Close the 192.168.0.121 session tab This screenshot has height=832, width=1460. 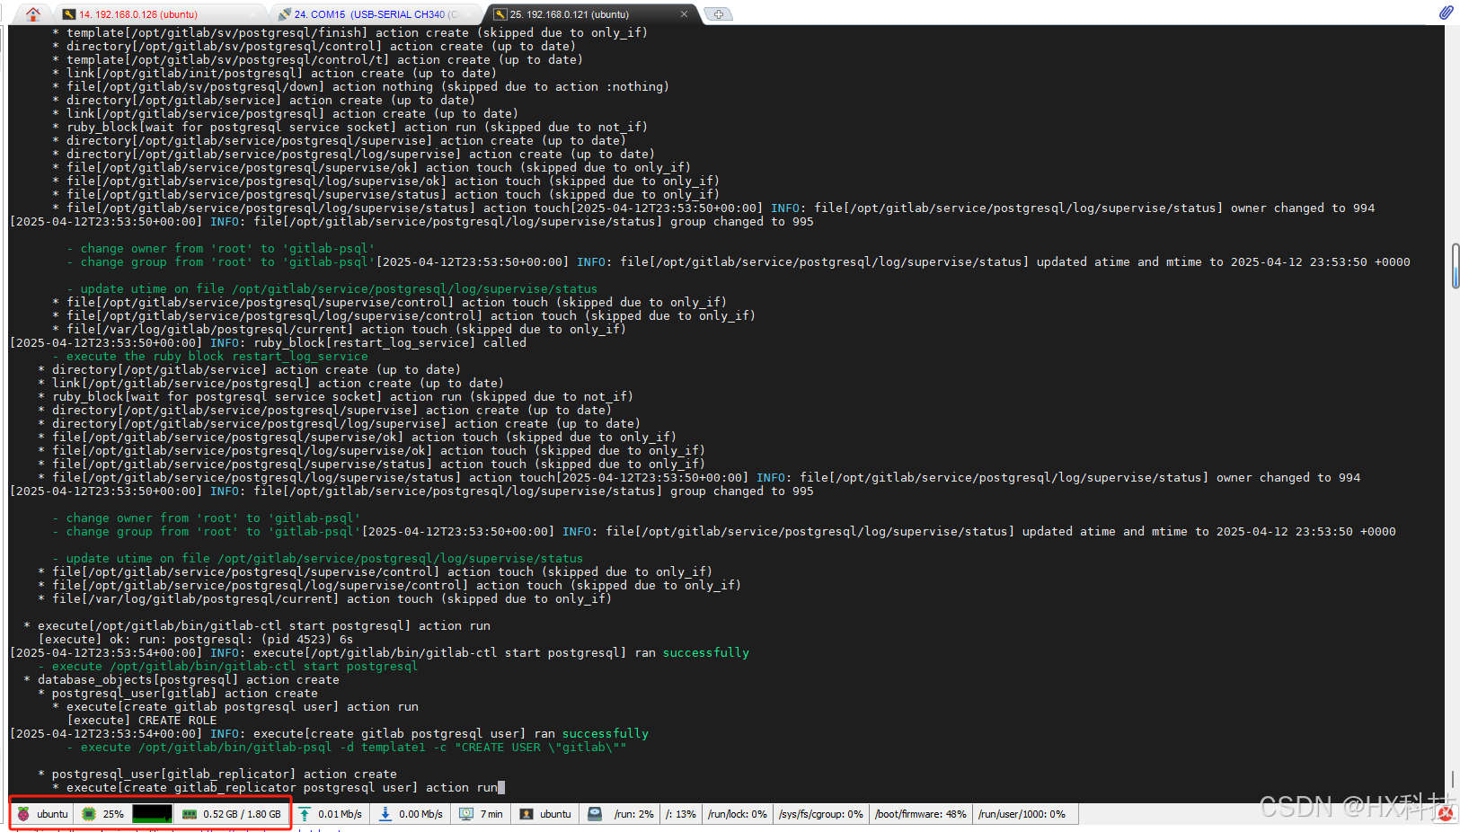coord(684,14)
